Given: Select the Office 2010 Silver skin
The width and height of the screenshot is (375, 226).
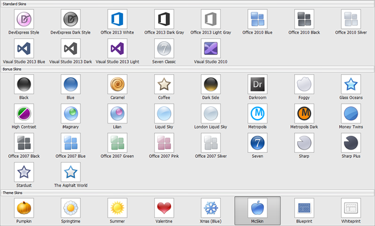Looking at the screenshot, I should (351, 19).
